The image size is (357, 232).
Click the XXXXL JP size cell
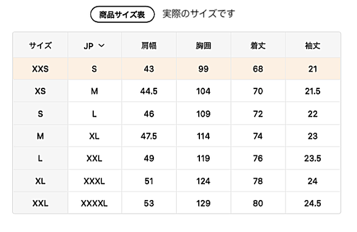click(x=94, y=203)
